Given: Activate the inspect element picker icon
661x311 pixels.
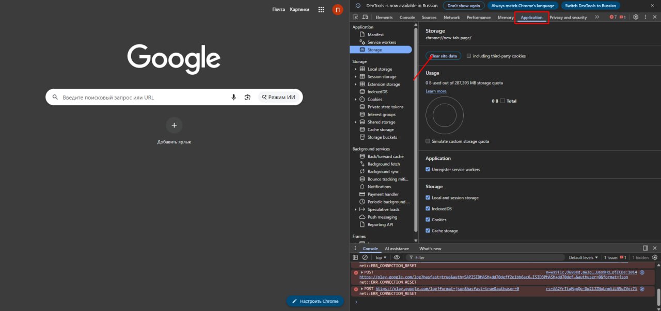Looking at the screenshot, I should pos(356,17).
